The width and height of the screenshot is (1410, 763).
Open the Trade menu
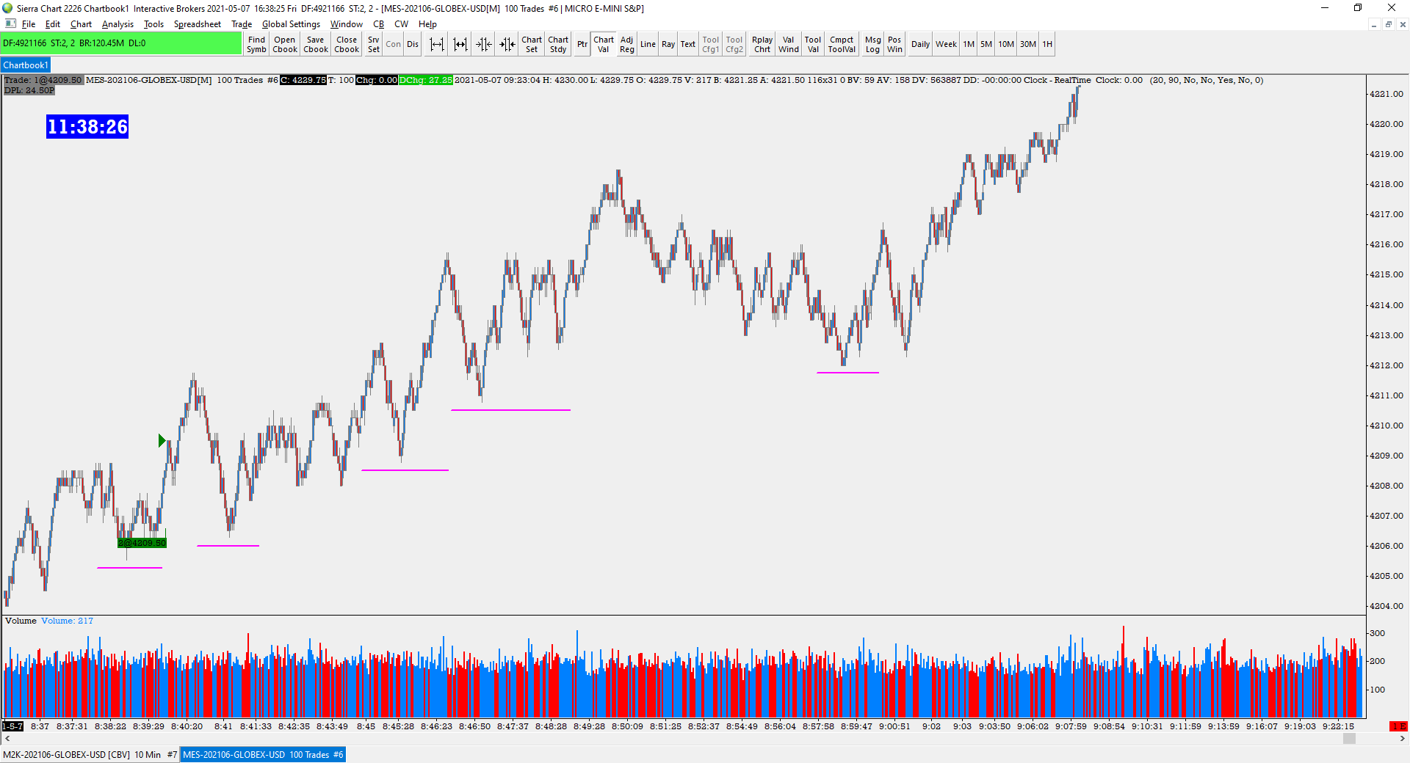(x=242, y=24)
